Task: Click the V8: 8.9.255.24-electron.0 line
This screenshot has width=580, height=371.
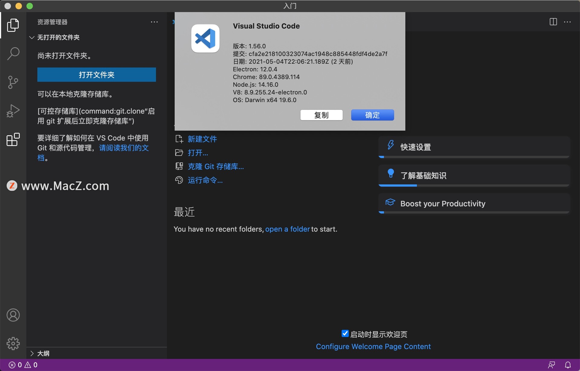Action: (270, 92)
